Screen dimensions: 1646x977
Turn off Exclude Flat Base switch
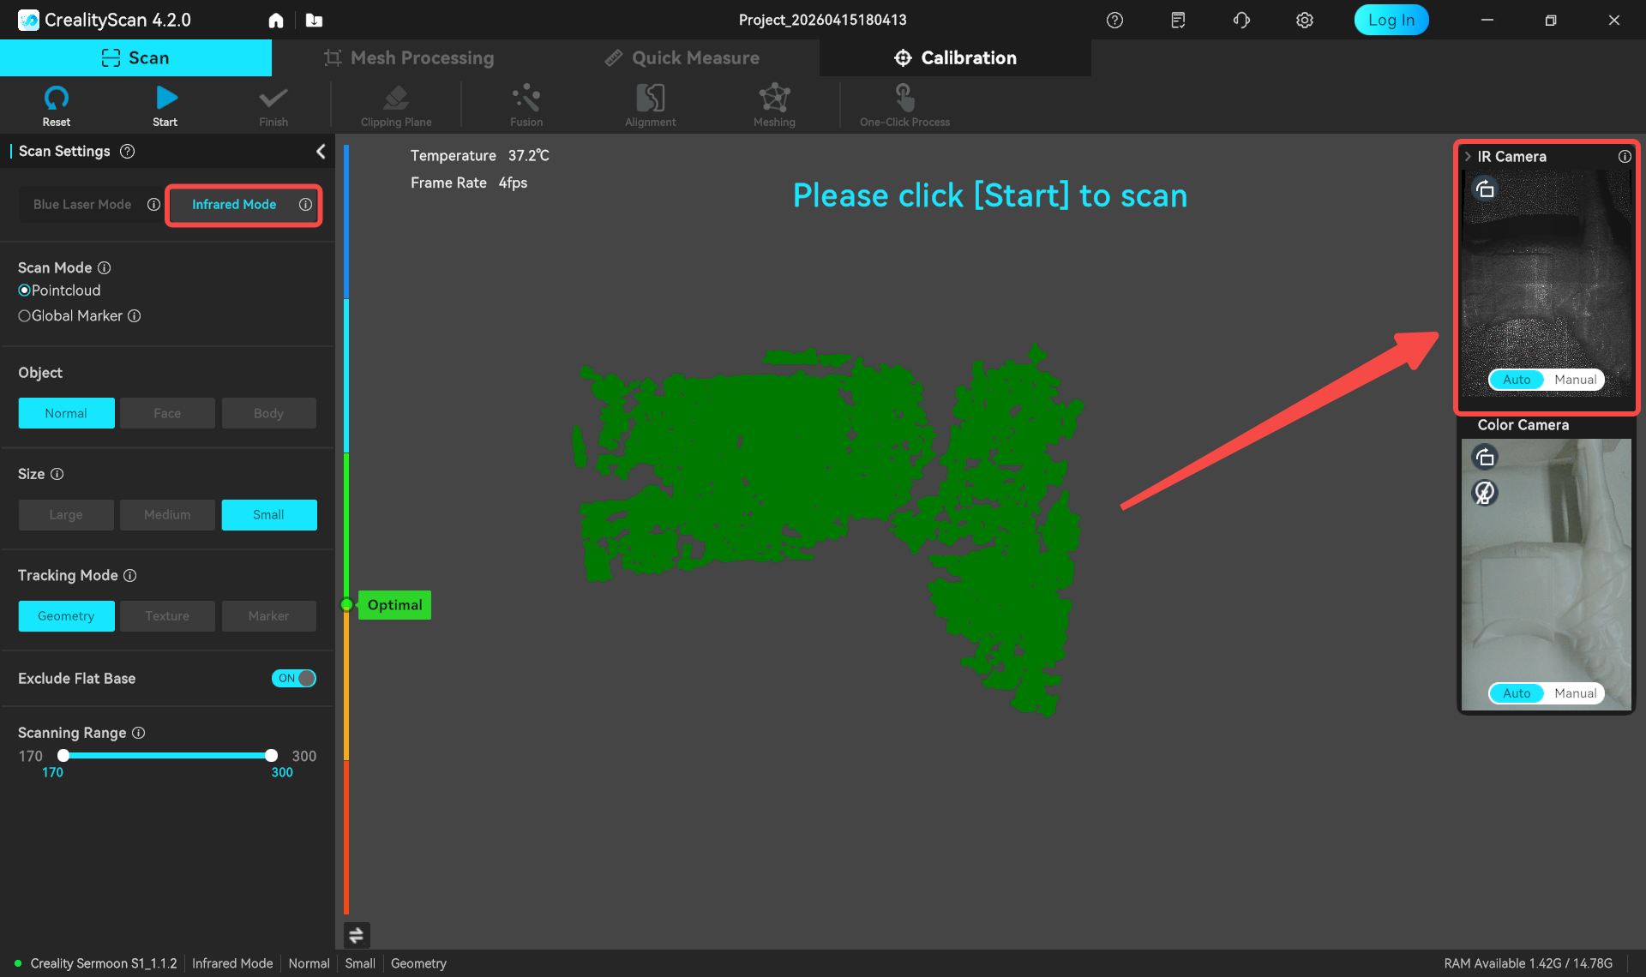[x=294, y=678]
